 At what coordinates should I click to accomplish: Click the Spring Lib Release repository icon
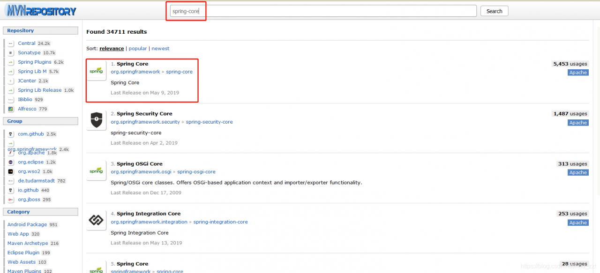click(x=11, y=90)
